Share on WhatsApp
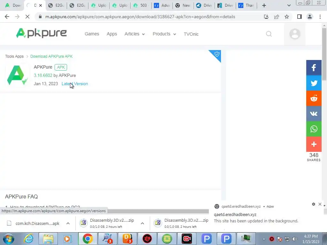The image size is (327, 245). tap(314, 129)
